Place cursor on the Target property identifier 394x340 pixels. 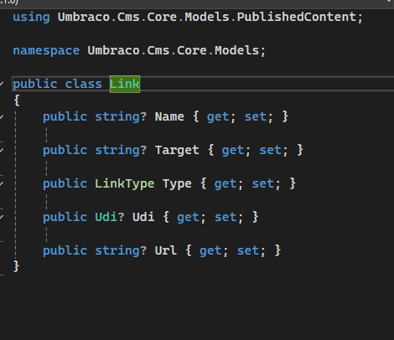[177, 150]
